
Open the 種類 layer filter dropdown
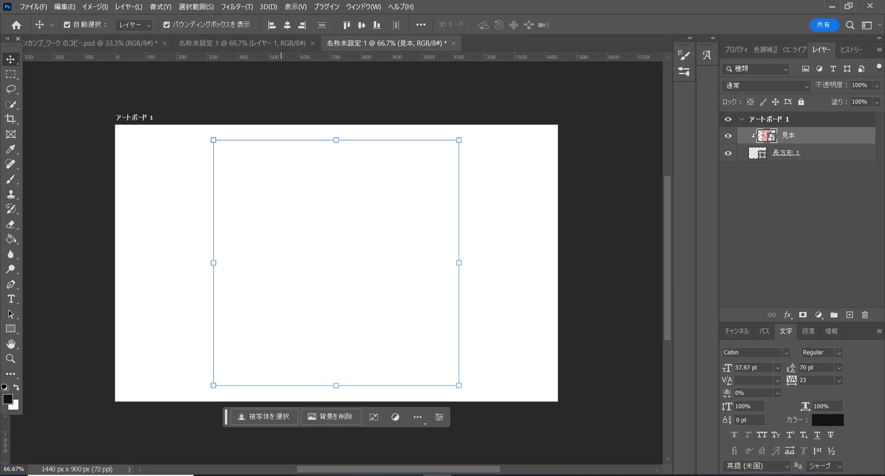[x=756, y=69]
